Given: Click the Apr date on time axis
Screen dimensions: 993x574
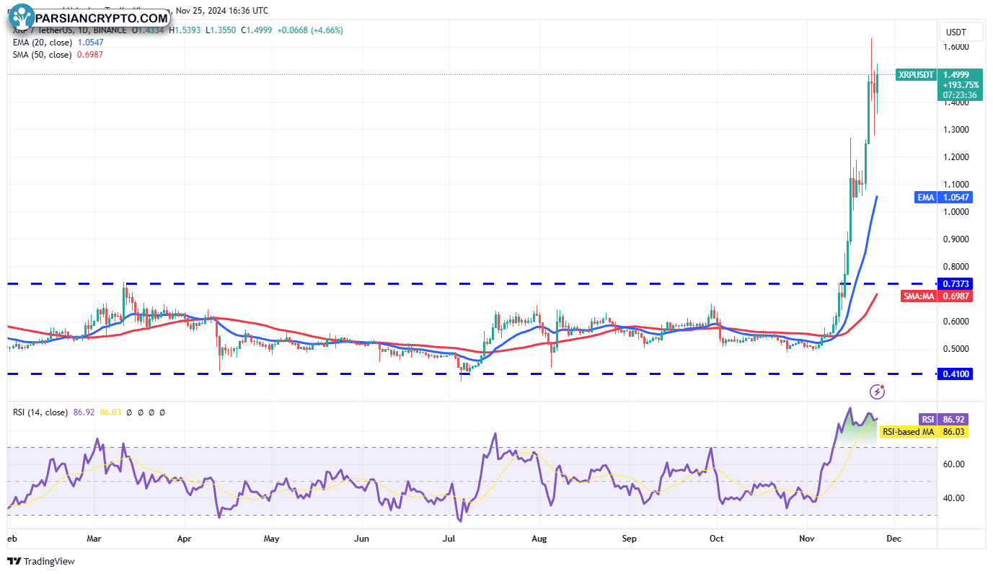Looking at the screenshot, I should (184, 538).
